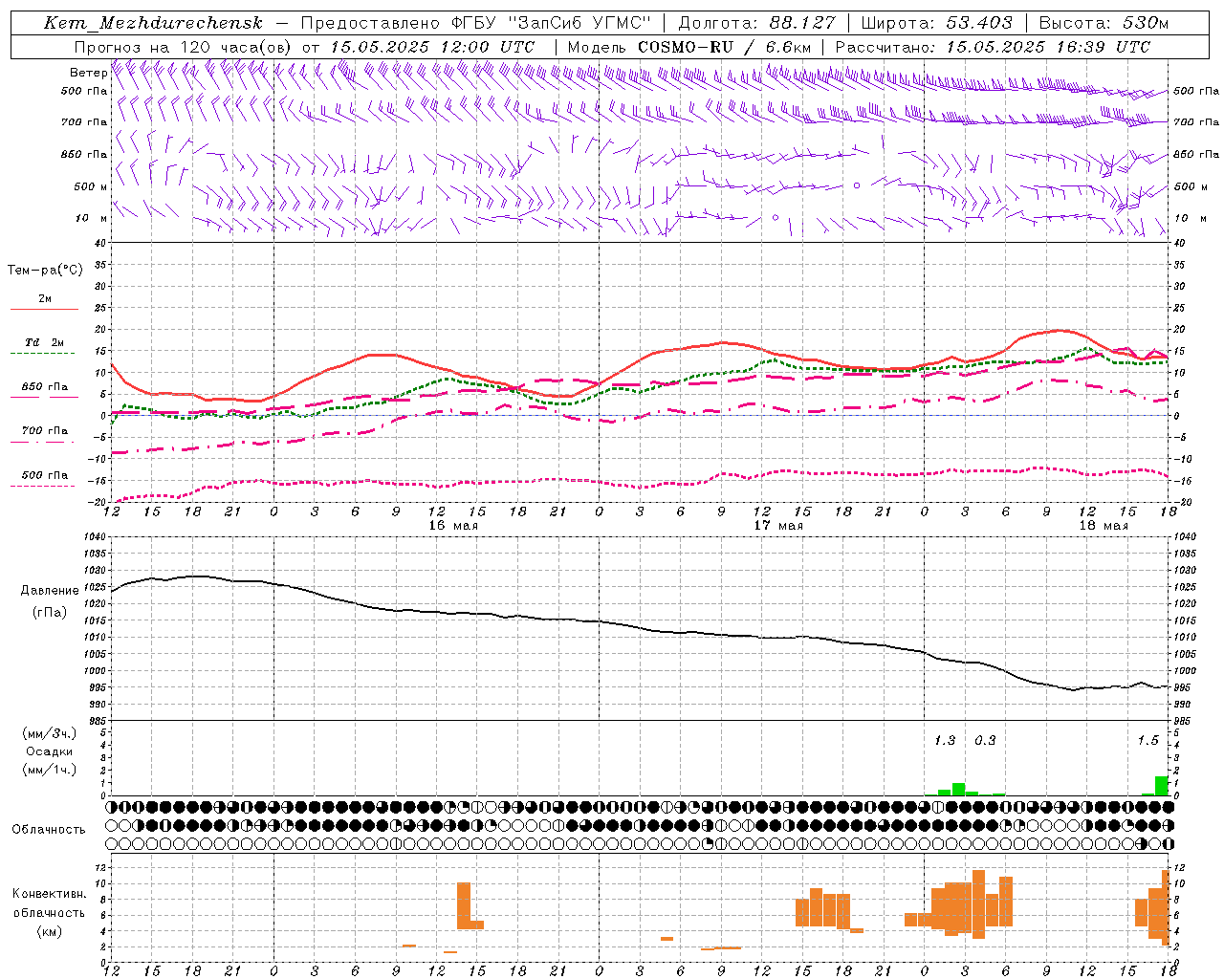Click the Высота: 530м value
The height and width of the screenshot is (979, 1224).
point(1104,23)
